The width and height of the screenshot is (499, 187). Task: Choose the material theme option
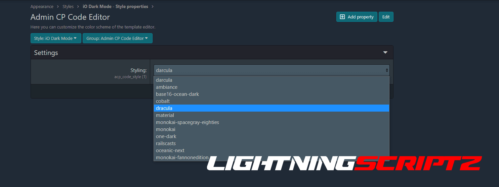tap(165, 115)
